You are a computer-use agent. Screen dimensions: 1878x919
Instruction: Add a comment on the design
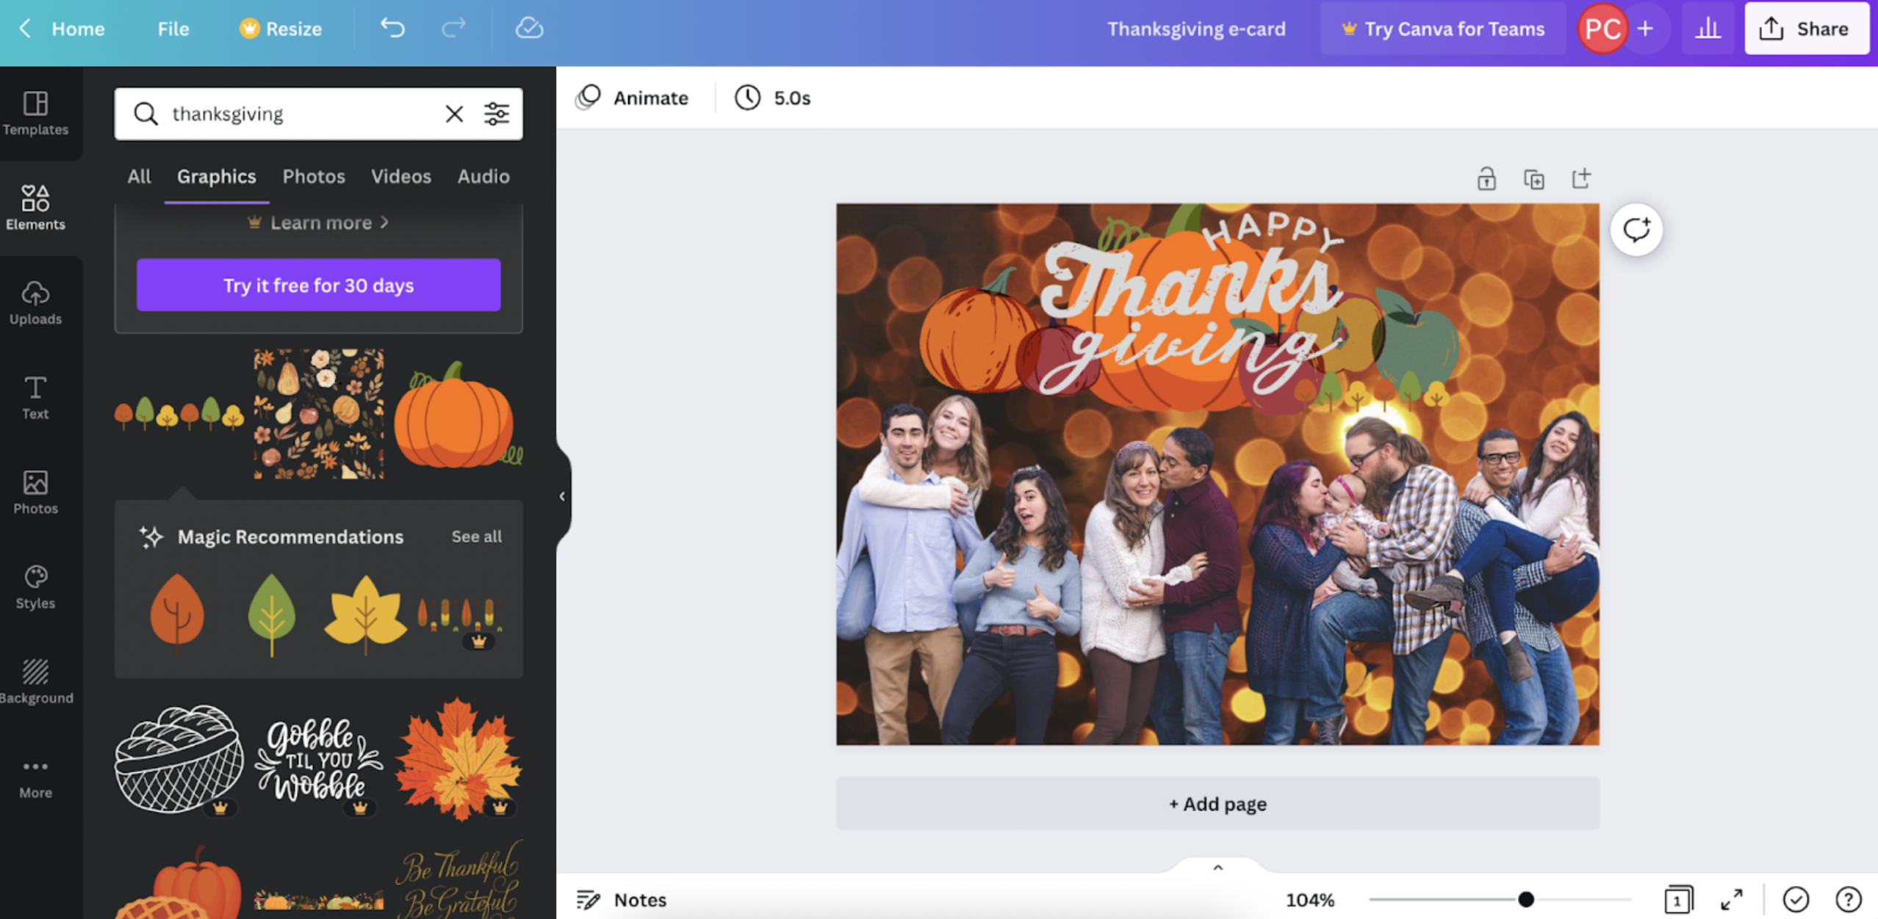[1636, 230]
